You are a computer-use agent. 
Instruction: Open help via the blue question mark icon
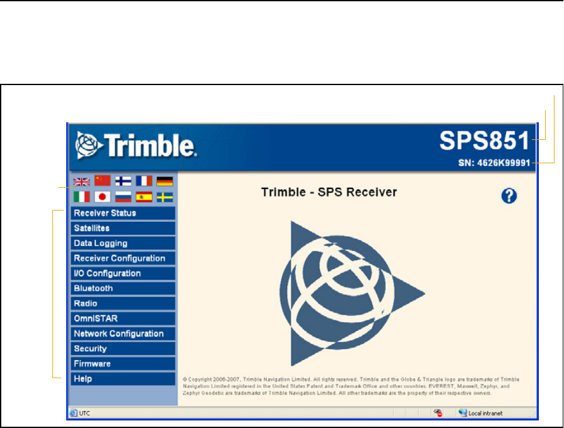(509, 196)
